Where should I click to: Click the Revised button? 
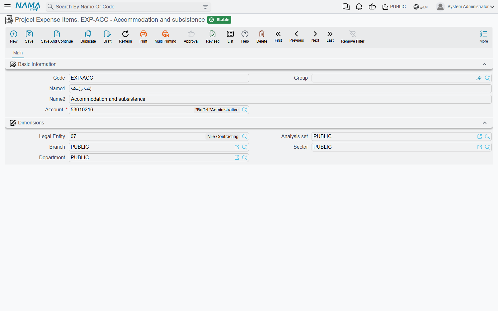[213, 37]
